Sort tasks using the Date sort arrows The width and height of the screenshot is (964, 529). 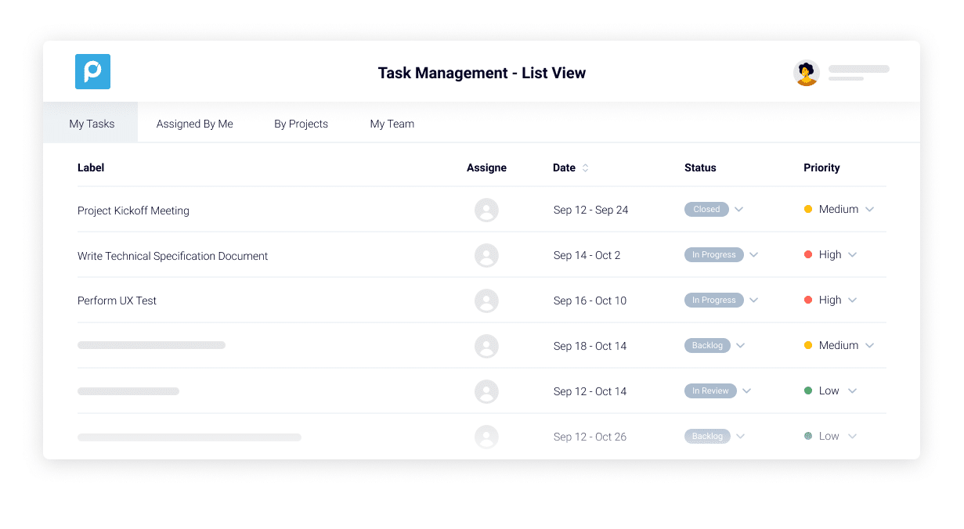coord(585,168)
